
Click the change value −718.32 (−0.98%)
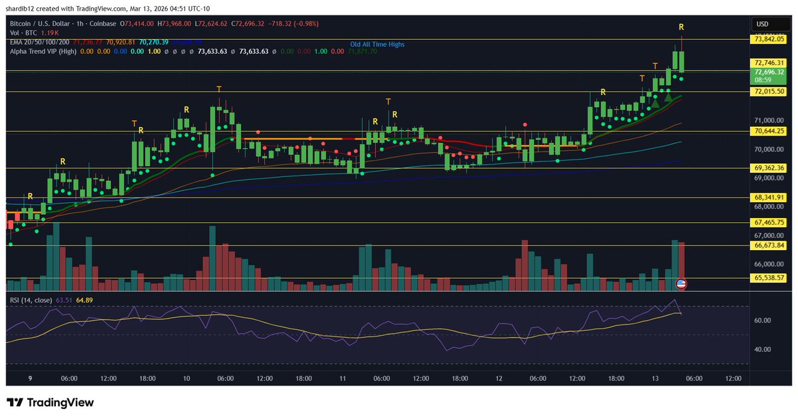coord(294,24)
